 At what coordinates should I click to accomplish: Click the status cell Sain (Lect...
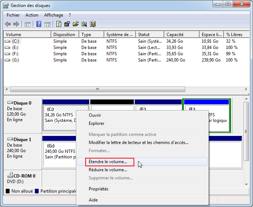click(149, 48)
